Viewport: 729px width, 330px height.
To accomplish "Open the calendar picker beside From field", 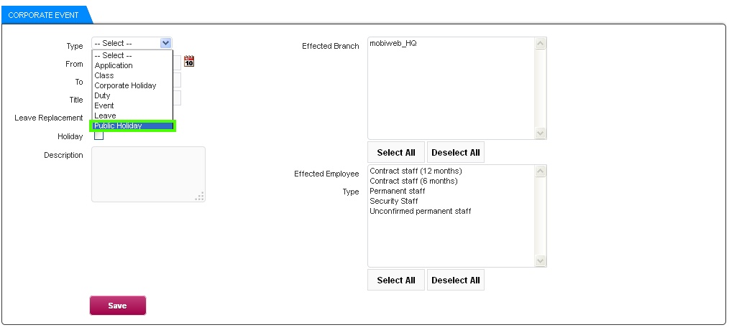I will pyautogui.click(x=189, y=61).
